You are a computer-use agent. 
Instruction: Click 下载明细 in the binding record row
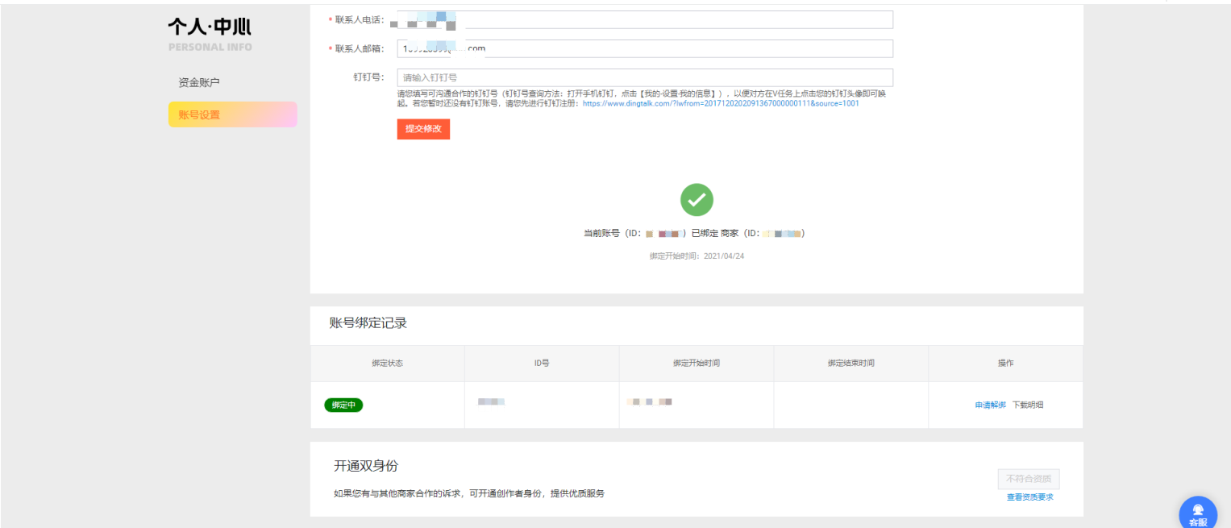coord(1028,405)
